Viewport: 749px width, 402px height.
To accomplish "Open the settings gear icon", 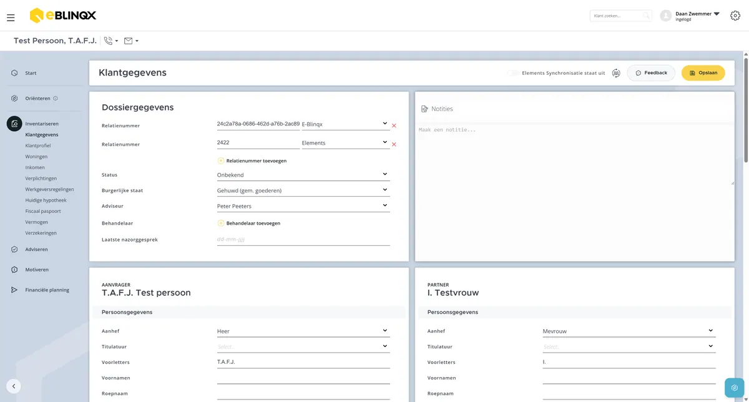I will pyautogui.click(x=735, y=16).
